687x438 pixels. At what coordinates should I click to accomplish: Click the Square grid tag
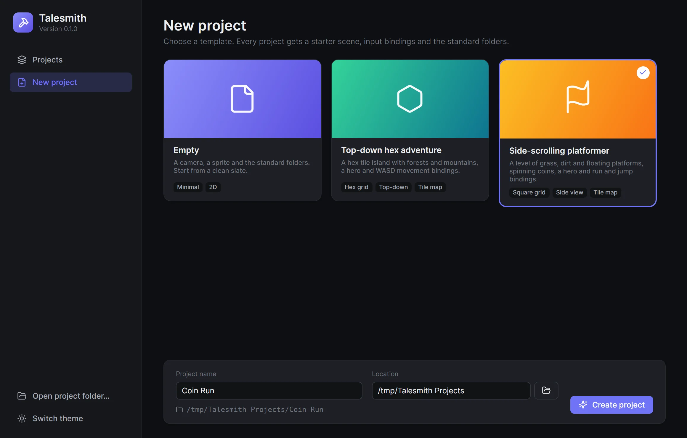click(529, 192)
